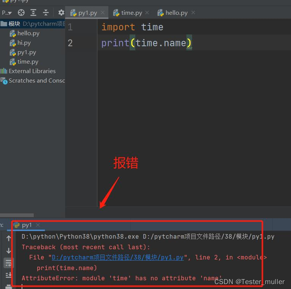Open the Project view dropdown
The height and width of the screenshot is (289, 291).
(7, 13)
